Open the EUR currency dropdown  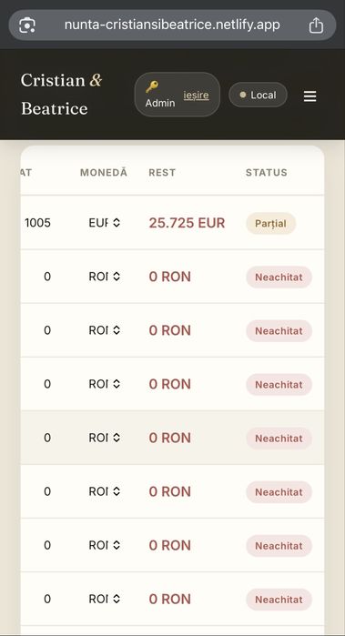pos(105,223)
